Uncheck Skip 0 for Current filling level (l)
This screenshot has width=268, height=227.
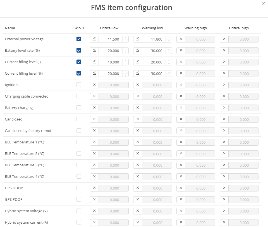tap(79, 62)
